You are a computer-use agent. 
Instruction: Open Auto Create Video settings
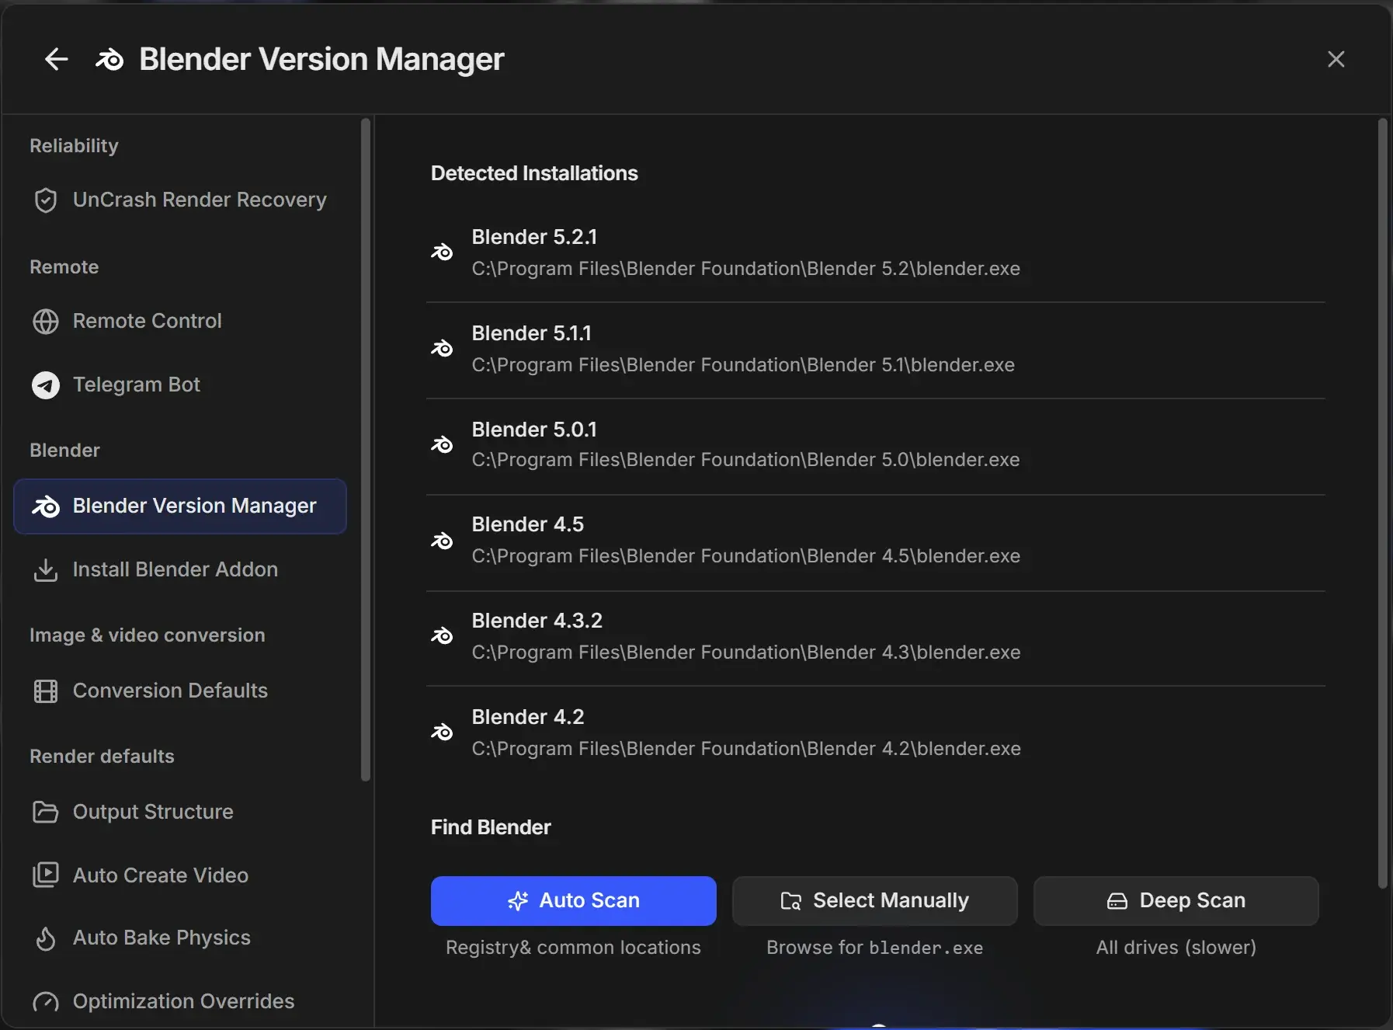click(180, 875)
